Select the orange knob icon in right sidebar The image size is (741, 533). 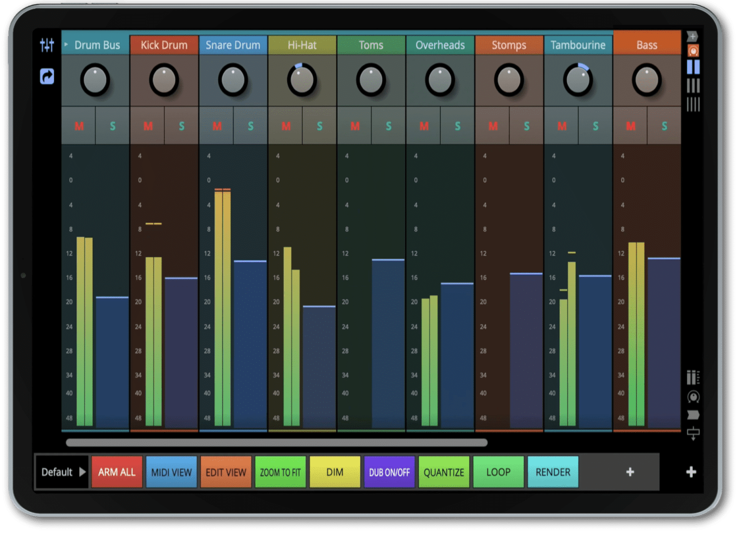(x=693, y=51)
